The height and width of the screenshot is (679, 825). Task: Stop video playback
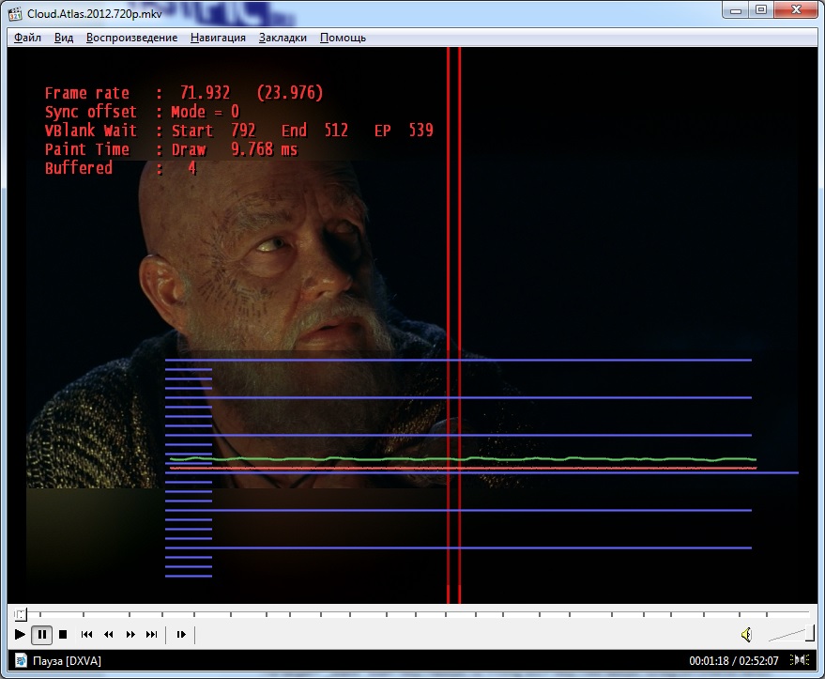[x=63, y=635]
